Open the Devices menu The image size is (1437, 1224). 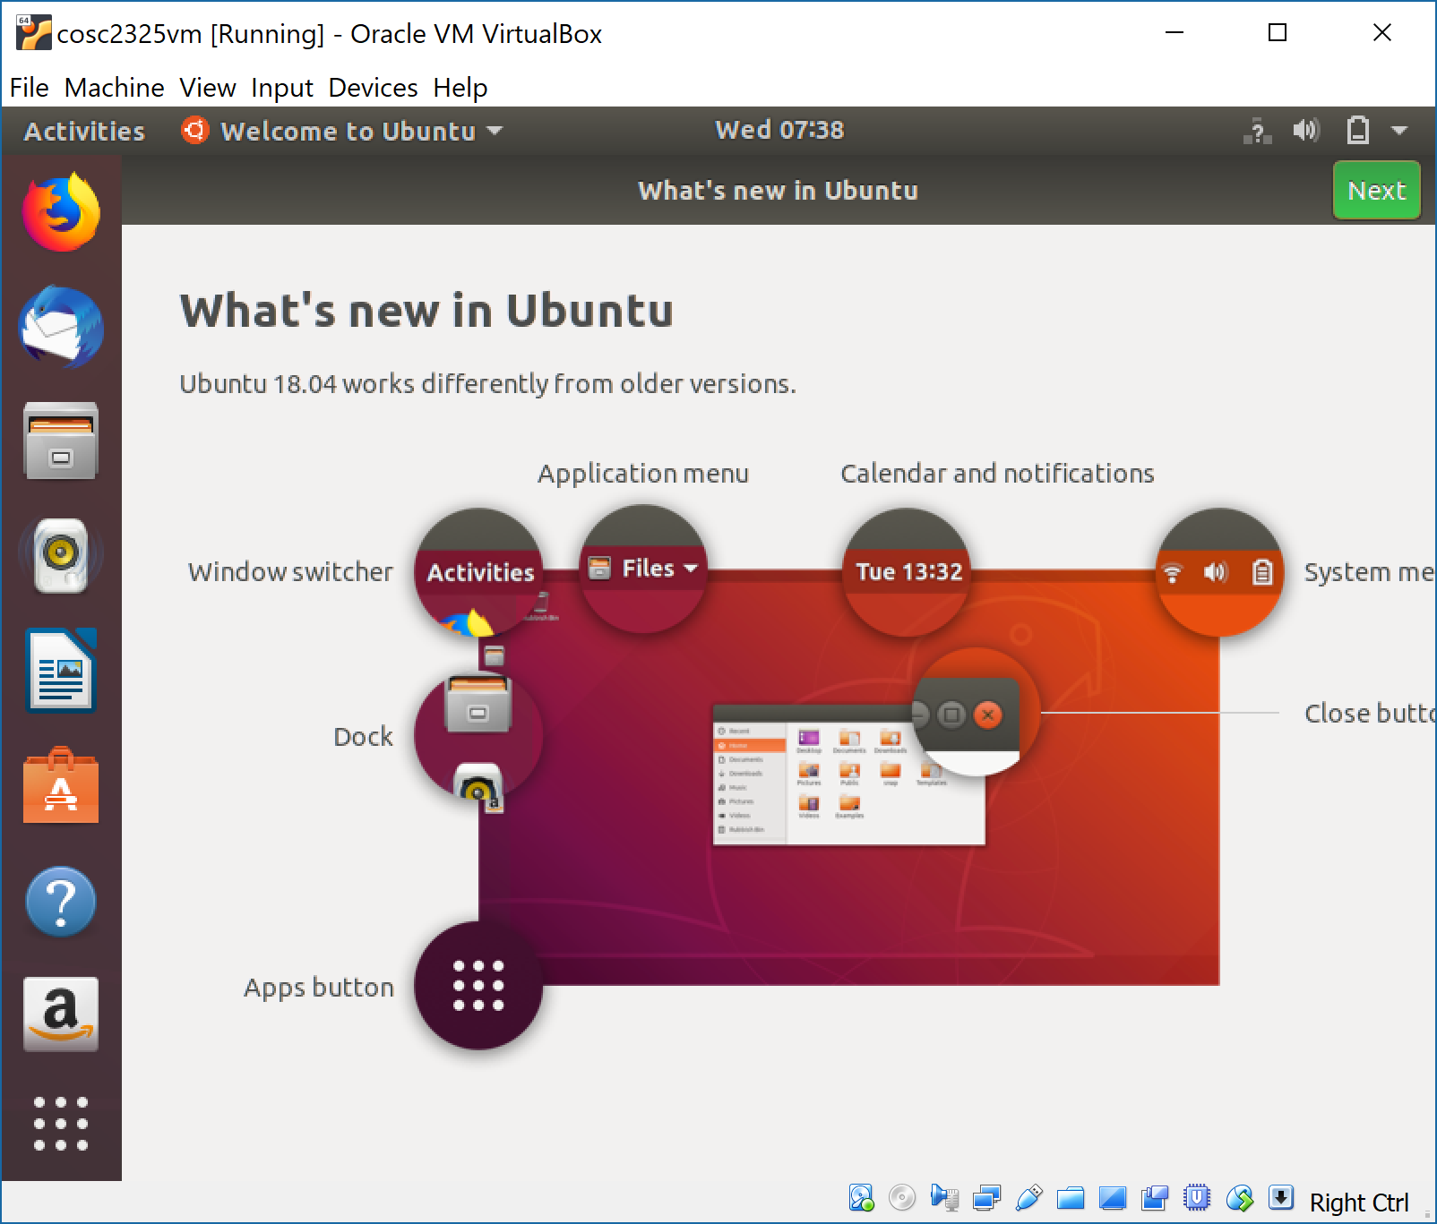coord(373,88)
